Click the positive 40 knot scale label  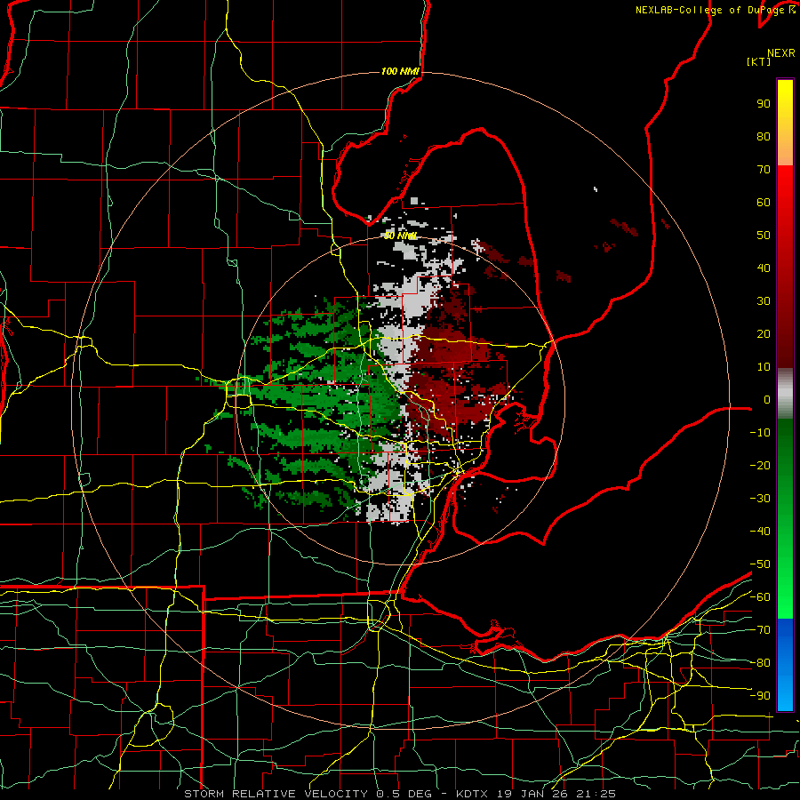pos(764,268)
